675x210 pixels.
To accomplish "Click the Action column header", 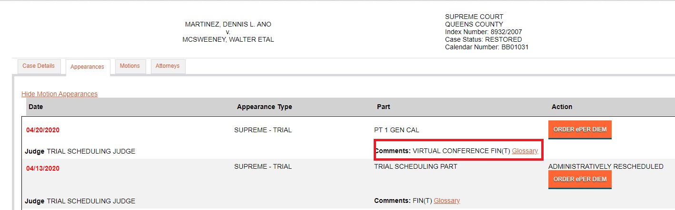I will [x=562, y=107].
